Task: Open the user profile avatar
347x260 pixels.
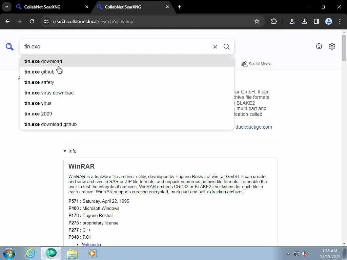Action: pos(329,21)
